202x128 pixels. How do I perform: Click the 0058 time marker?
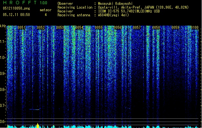click(x=156, y=28)
